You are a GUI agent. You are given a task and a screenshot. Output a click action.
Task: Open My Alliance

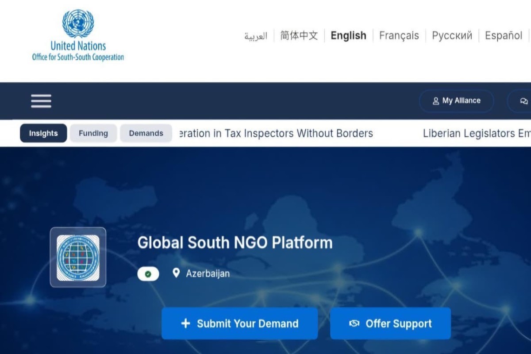coord(456,101)
